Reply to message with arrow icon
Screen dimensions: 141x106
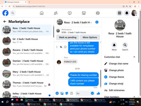(61, 47)
